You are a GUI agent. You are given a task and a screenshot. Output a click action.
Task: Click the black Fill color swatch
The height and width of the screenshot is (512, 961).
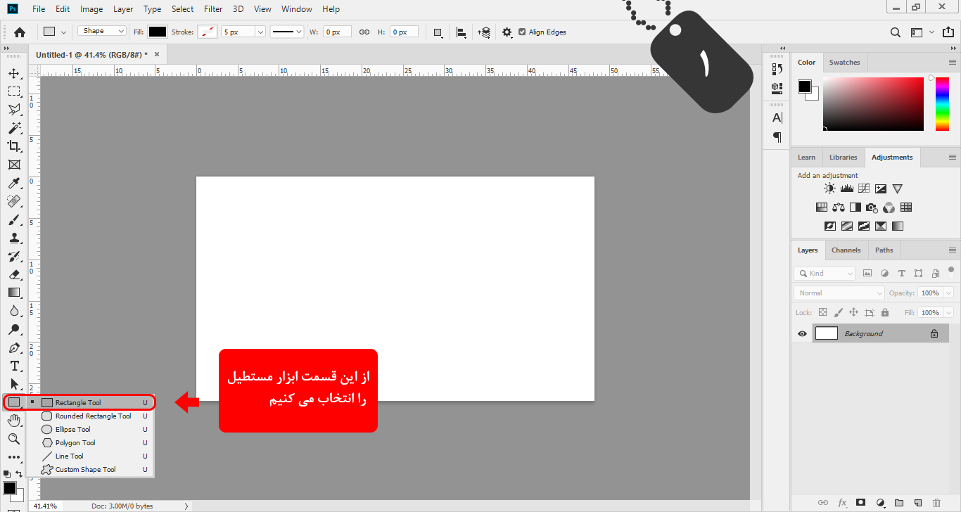(x=157, y=32)
